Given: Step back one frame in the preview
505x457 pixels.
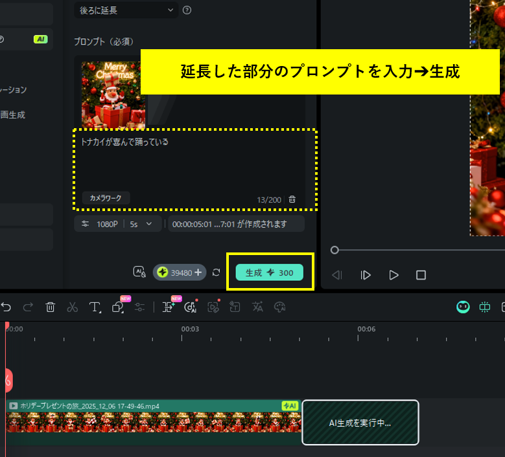Looking at the screenshot, I should tap(337, 275).
